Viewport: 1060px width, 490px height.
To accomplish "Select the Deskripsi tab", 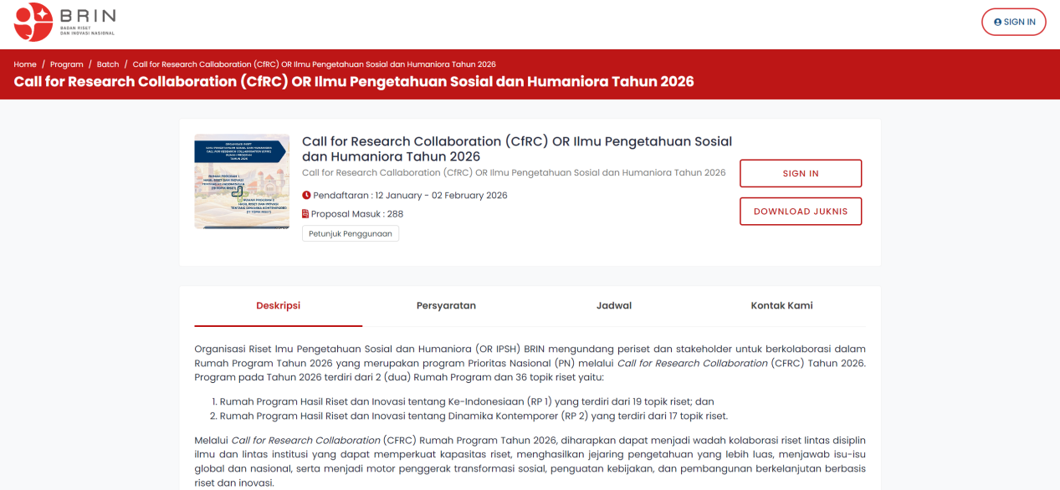I will [x=279, y=306].
